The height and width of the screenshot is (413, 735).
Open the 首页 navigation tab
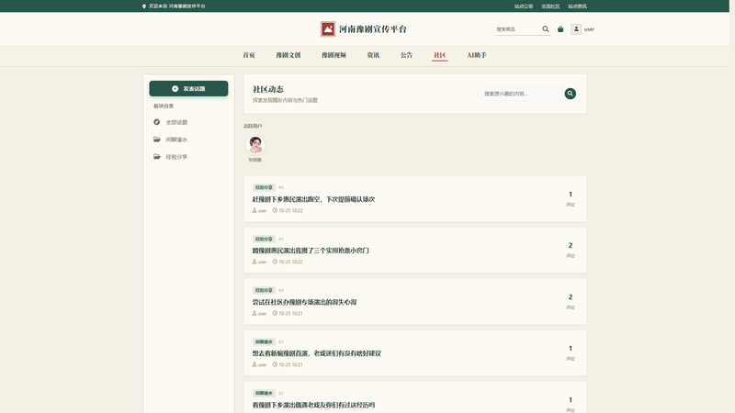pos(249,55)
